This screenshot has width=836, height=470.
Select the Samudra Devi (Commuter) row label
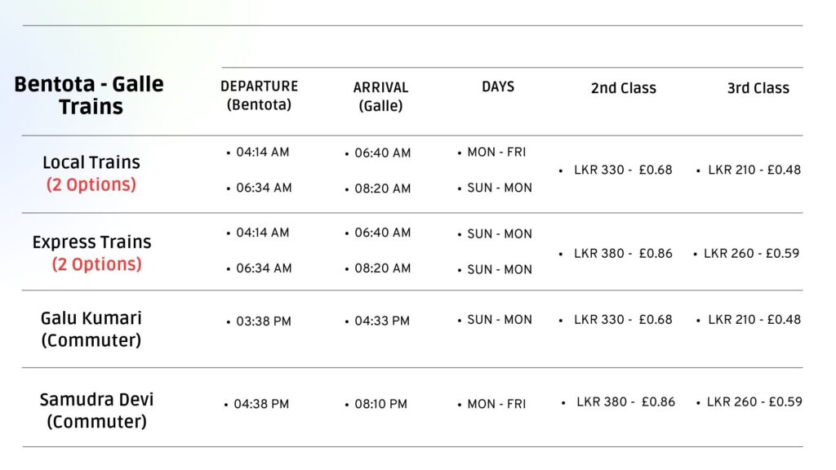coord(96,410)
